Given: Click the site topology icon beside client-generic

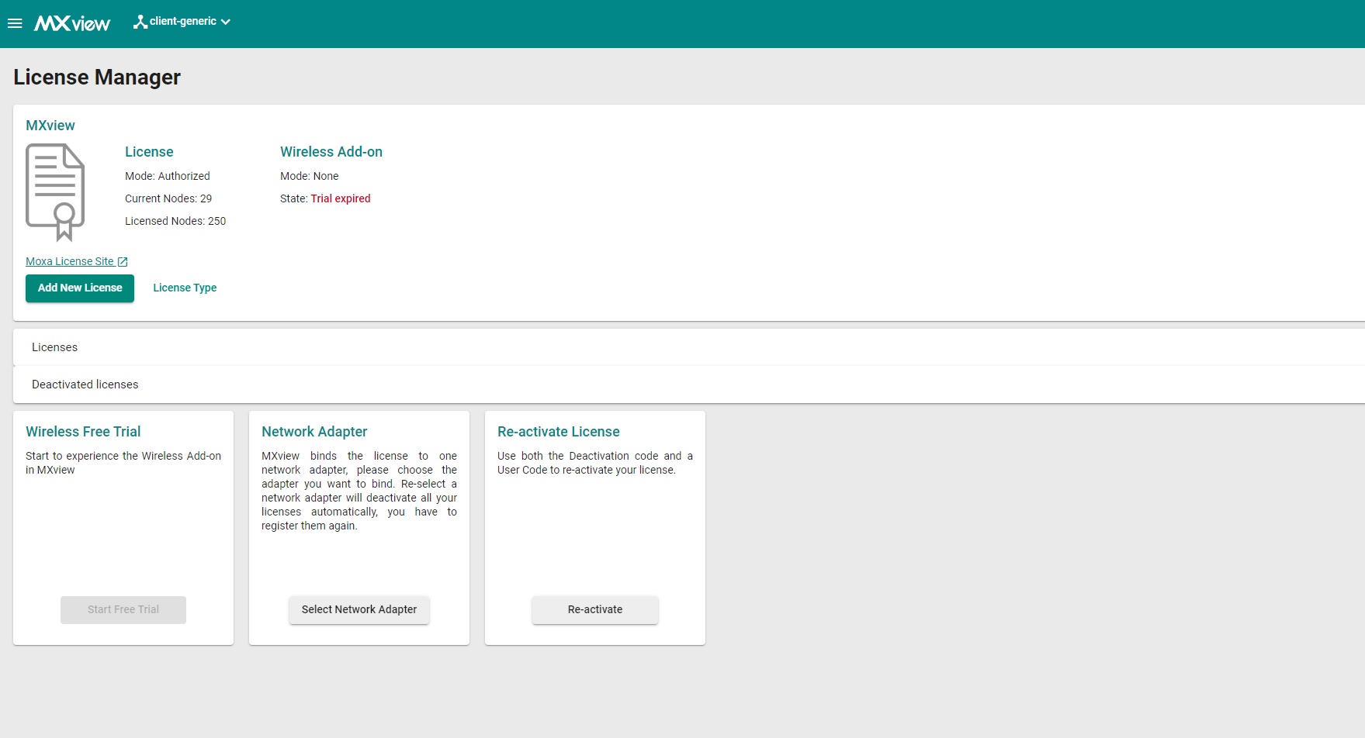Looking at the screenshot, I should point(140,22).
